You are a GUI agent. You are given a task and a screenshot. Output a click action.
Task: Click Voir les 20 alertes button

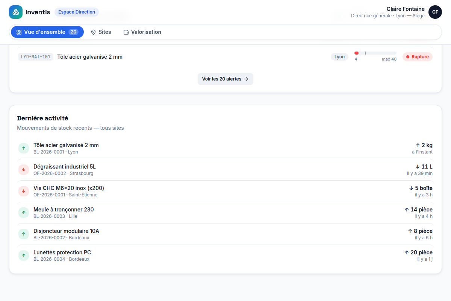pos(225,79)
